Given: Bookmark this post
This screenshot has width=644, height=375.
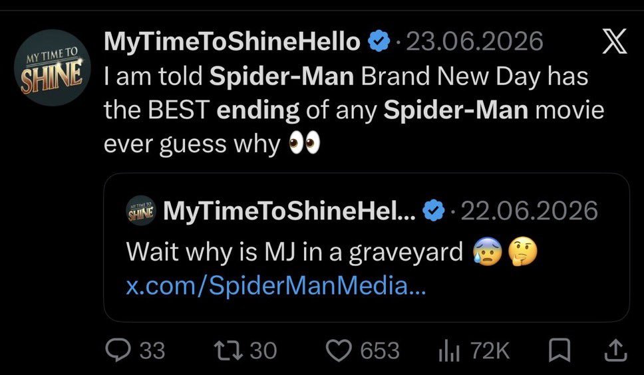Looking at the screenshot, I should (x=560, y=350).
